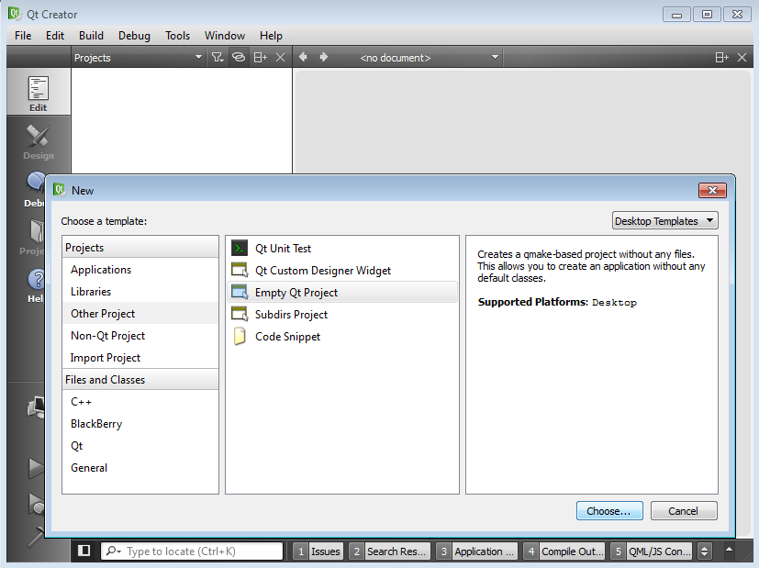Screen dimensions: 759x568
Task: Go back with the left arrow
Action: tap(303, 57)
